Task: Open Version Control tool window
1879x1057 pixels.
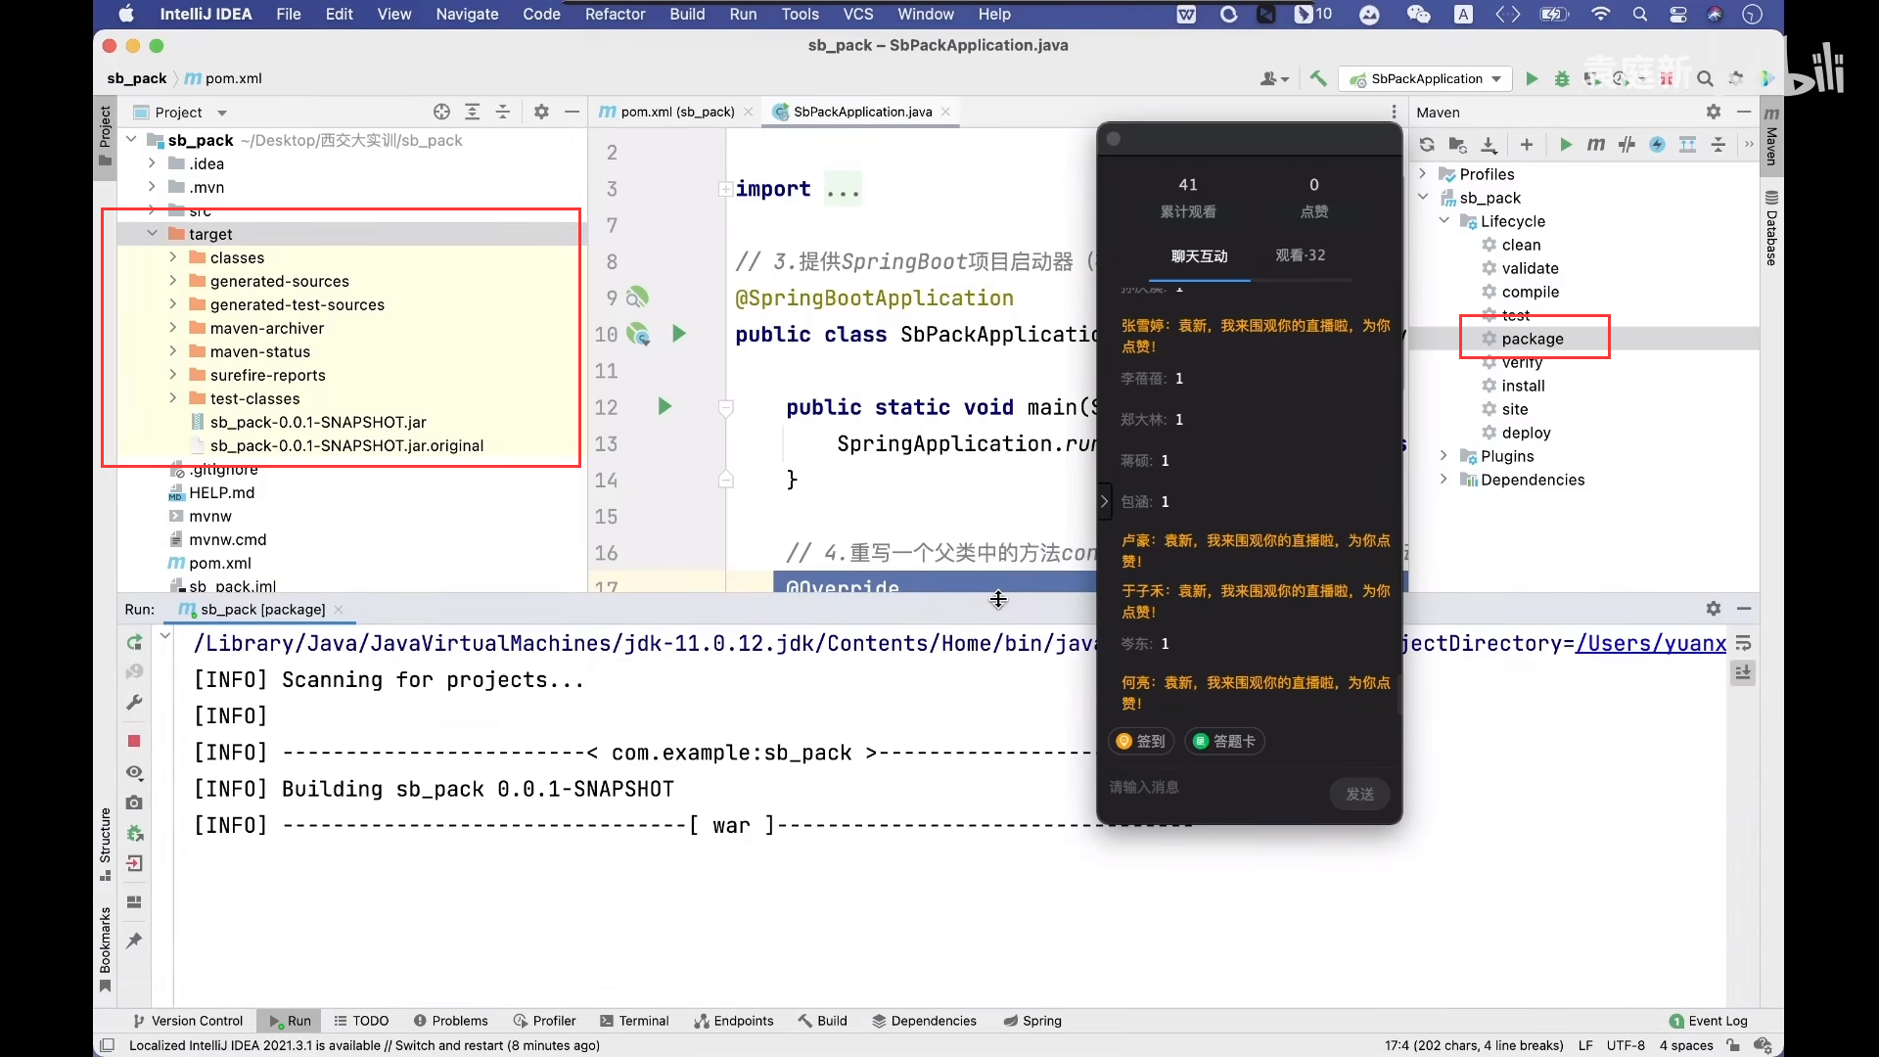Action: (187, 1021)
